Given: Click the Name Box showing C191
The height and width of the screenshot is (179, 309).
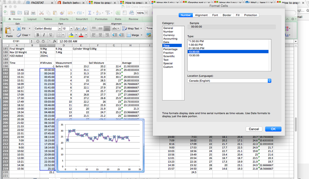Looking at the screenshot, I should click(16, 41).
